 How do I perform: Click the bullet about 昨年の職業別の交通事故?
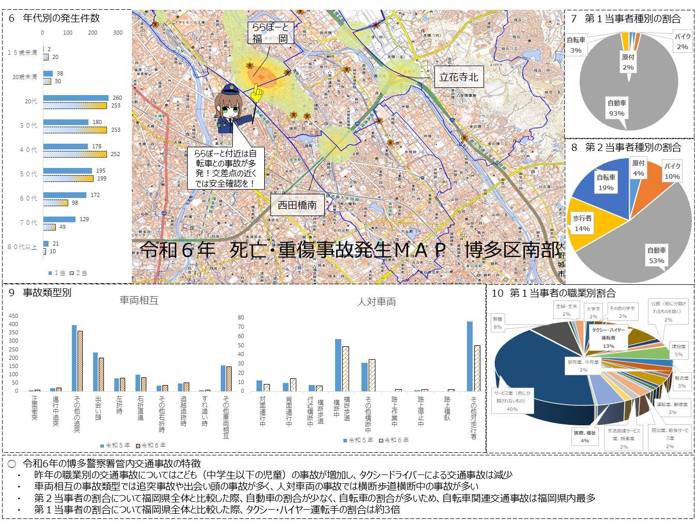273,476
